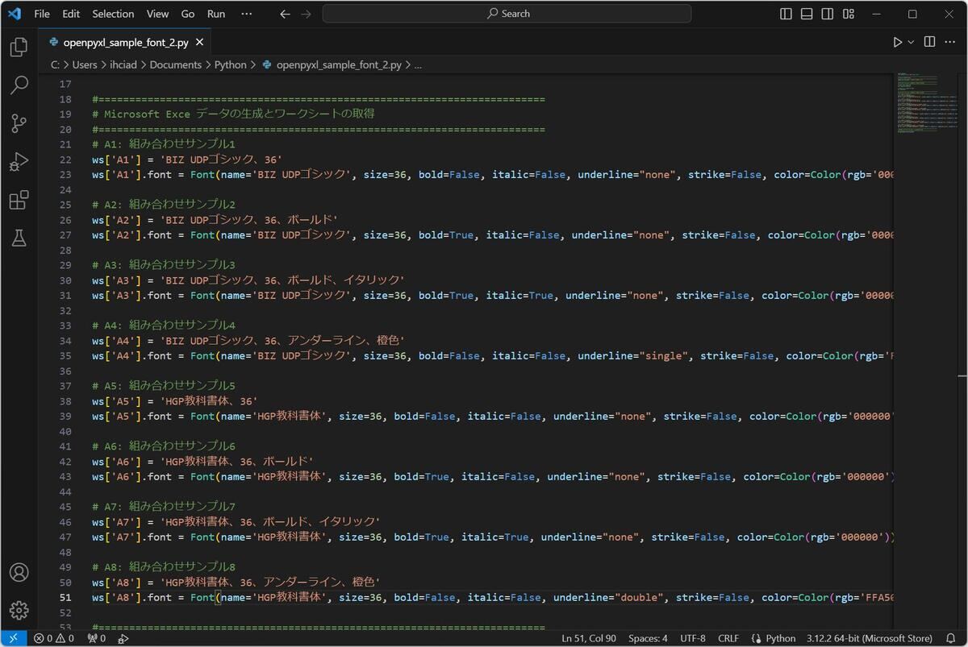968x647 pixels.
Task: Click 'underline="single"' on line 35
Action: 632,355
